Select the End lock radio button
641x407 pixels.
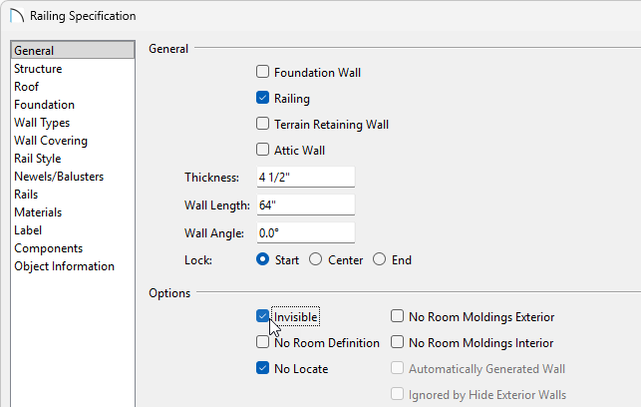[x=379, y=260]
